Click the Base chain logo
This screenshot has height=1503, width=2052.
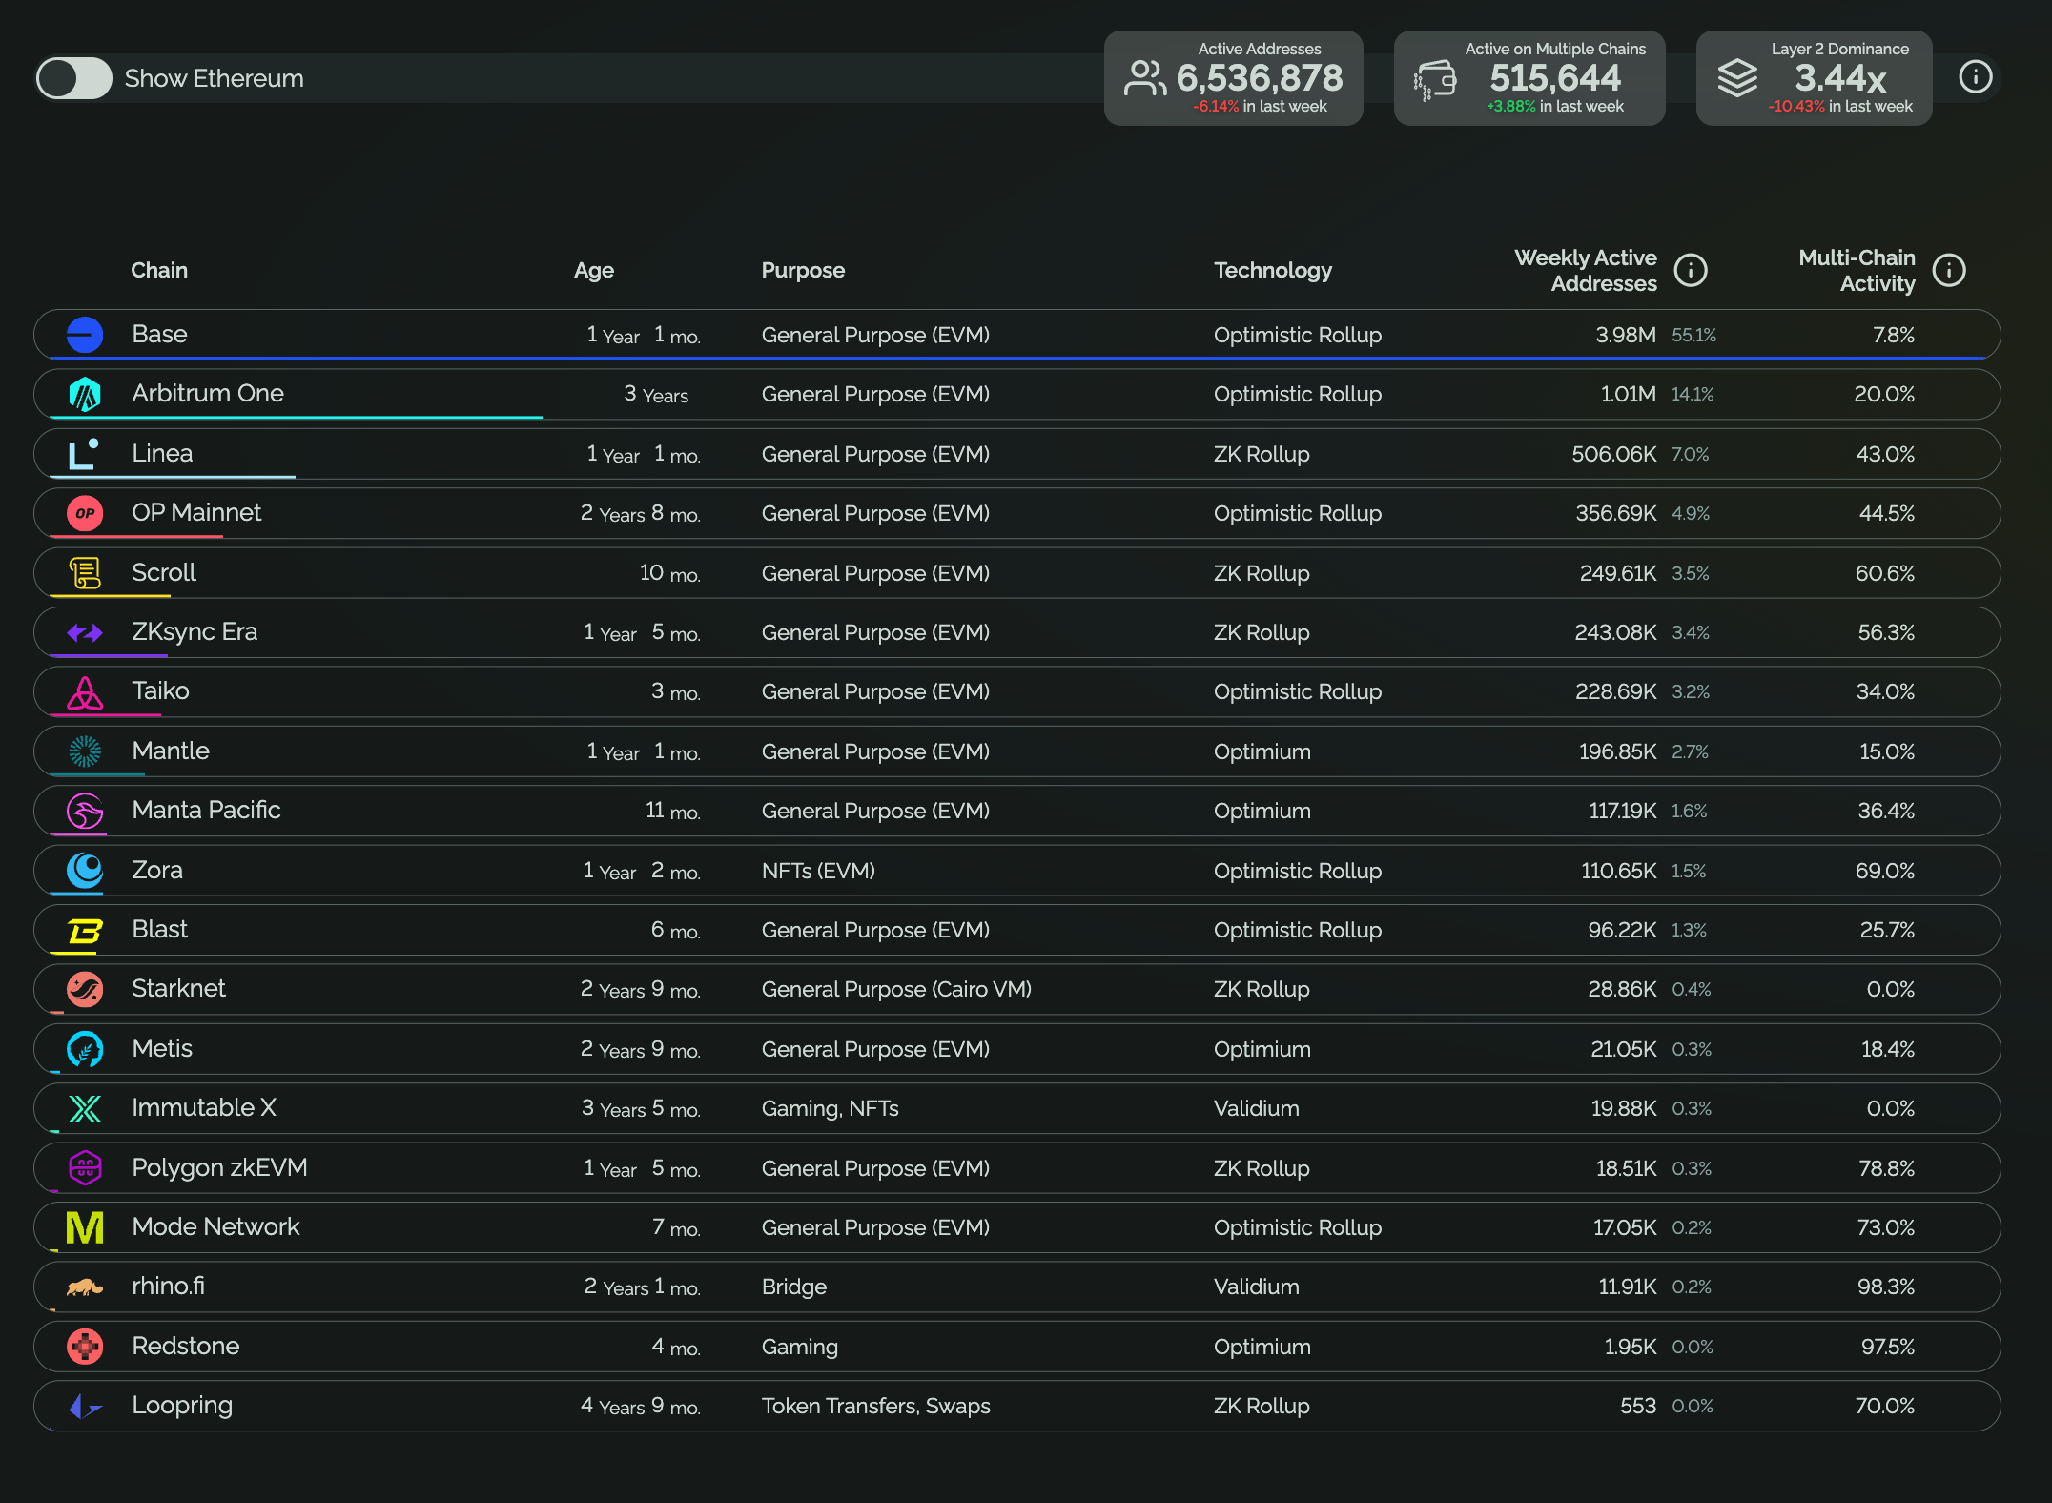coord(85,335)
